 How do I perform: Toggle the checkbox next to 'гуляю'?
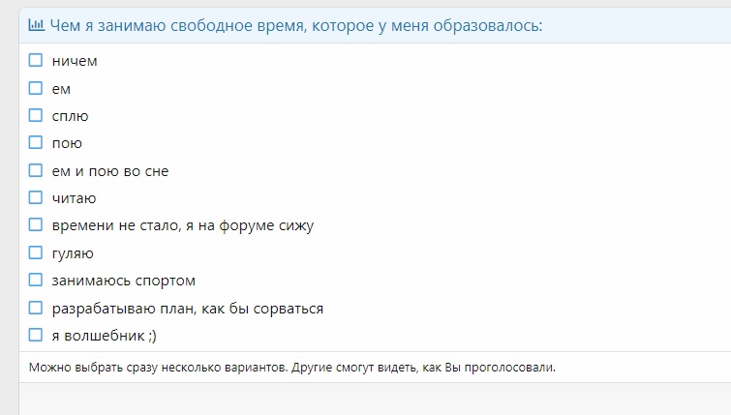[36, 252]
